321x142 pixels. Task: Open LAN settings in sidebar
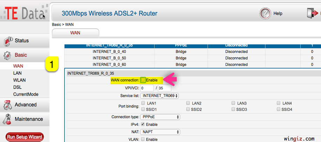coord(18,73)
